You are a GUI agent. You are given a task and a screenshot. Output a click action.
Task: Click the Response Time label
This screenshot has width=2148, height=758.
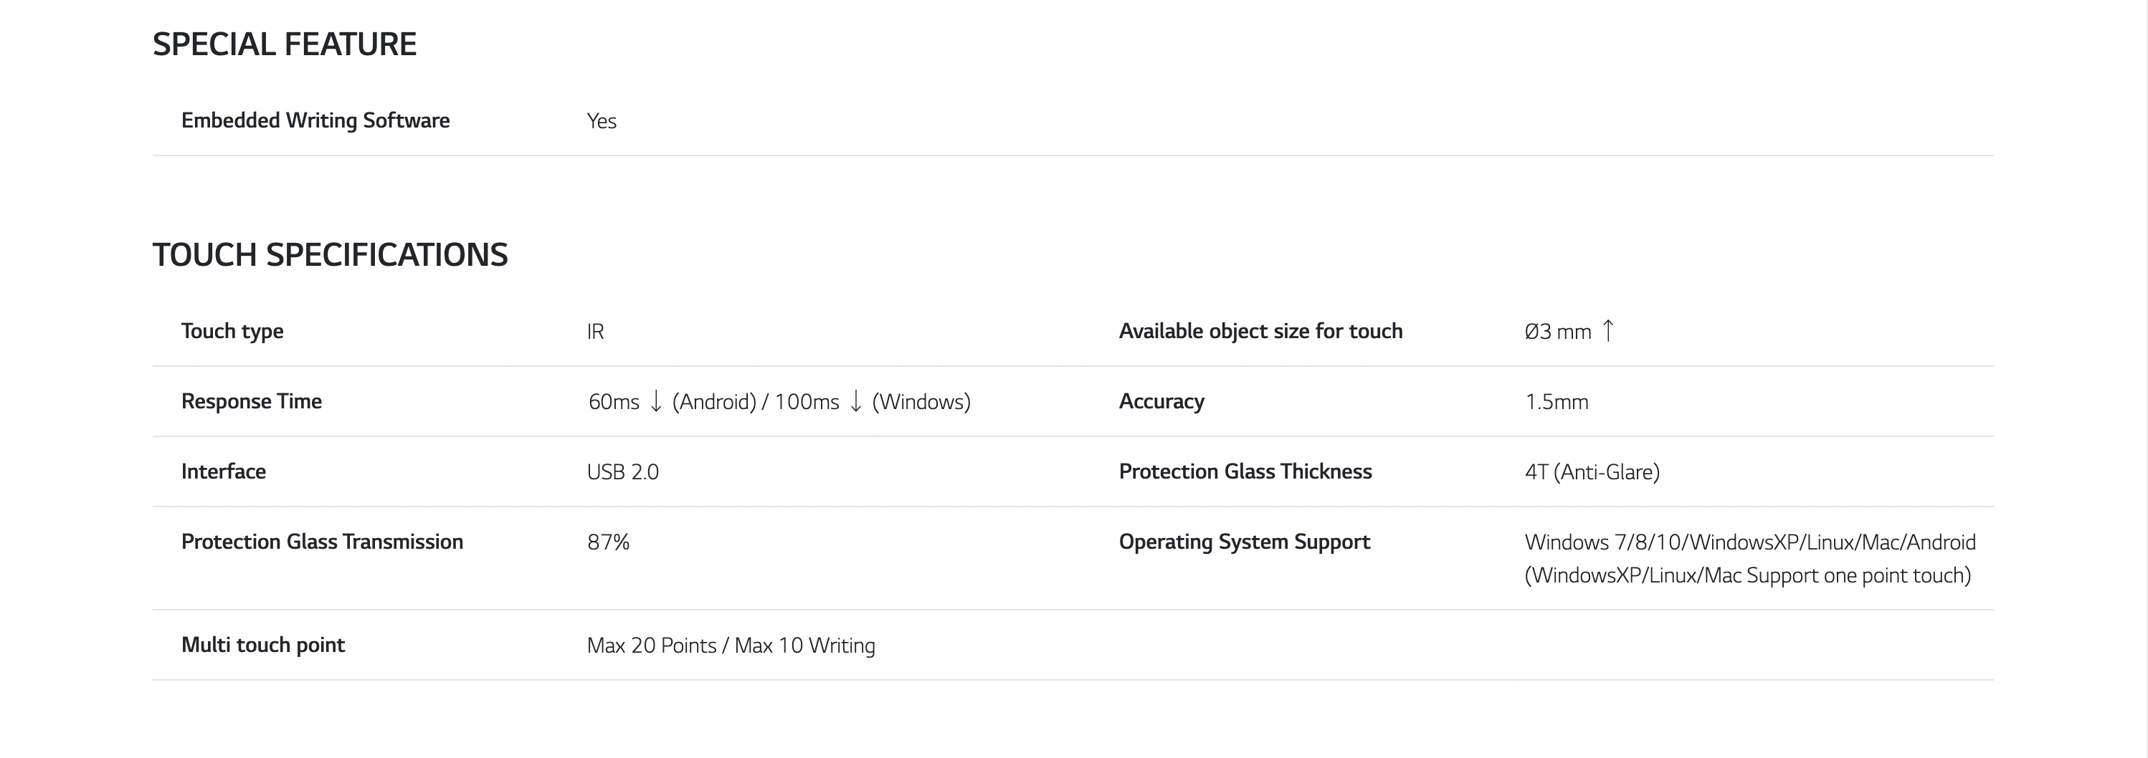click(251, 401)
